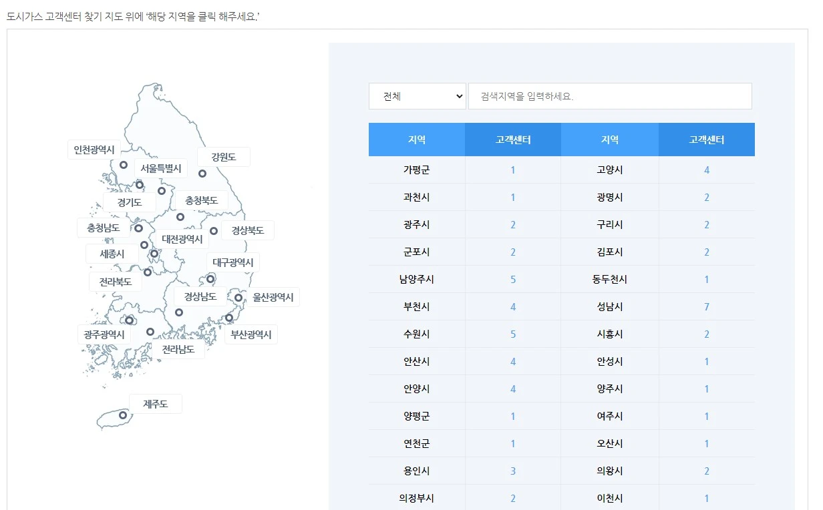Click the 양주시 region cell
The width and height of the screenshot is (823, 510).
pyautogui.click(x=610, y=389)
